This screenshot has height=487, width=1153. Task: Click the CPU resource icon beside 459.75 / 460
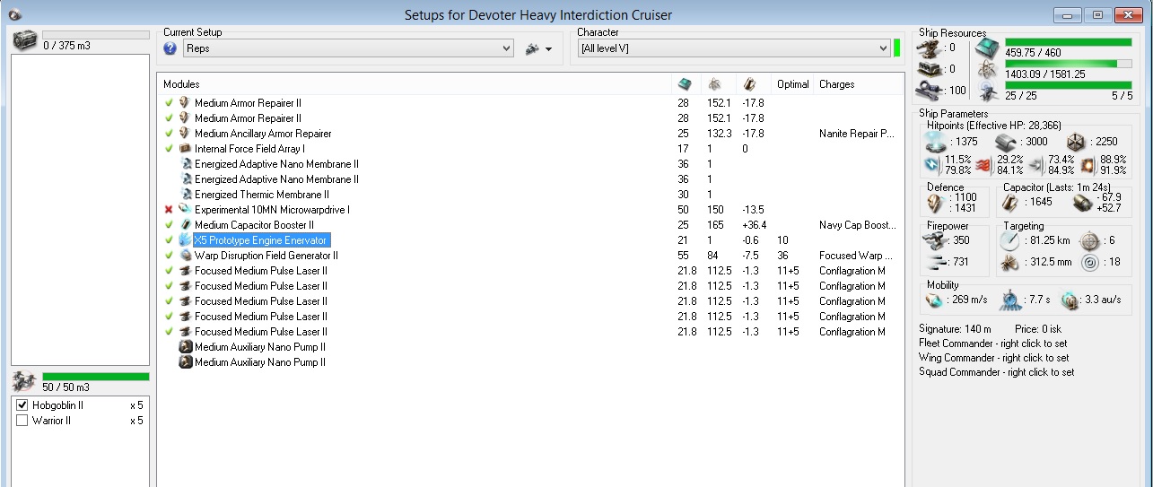(x=987, y=48)
